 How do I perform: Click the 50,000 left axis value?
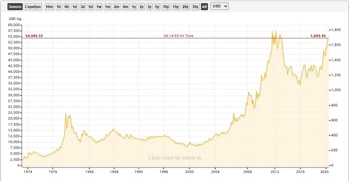14,48
